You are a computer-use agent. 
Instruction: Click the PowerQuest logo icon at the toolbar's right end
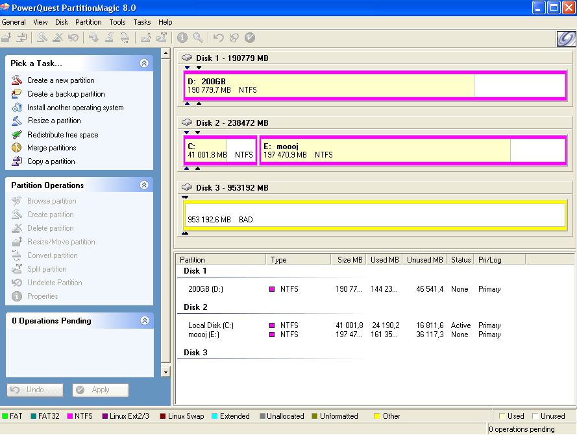click(x=566, y=39)
